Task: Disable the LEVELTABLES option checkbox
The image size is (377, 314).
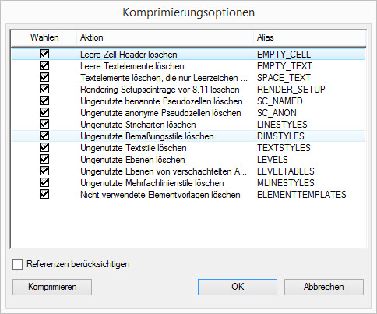Action: coord(44,171)
